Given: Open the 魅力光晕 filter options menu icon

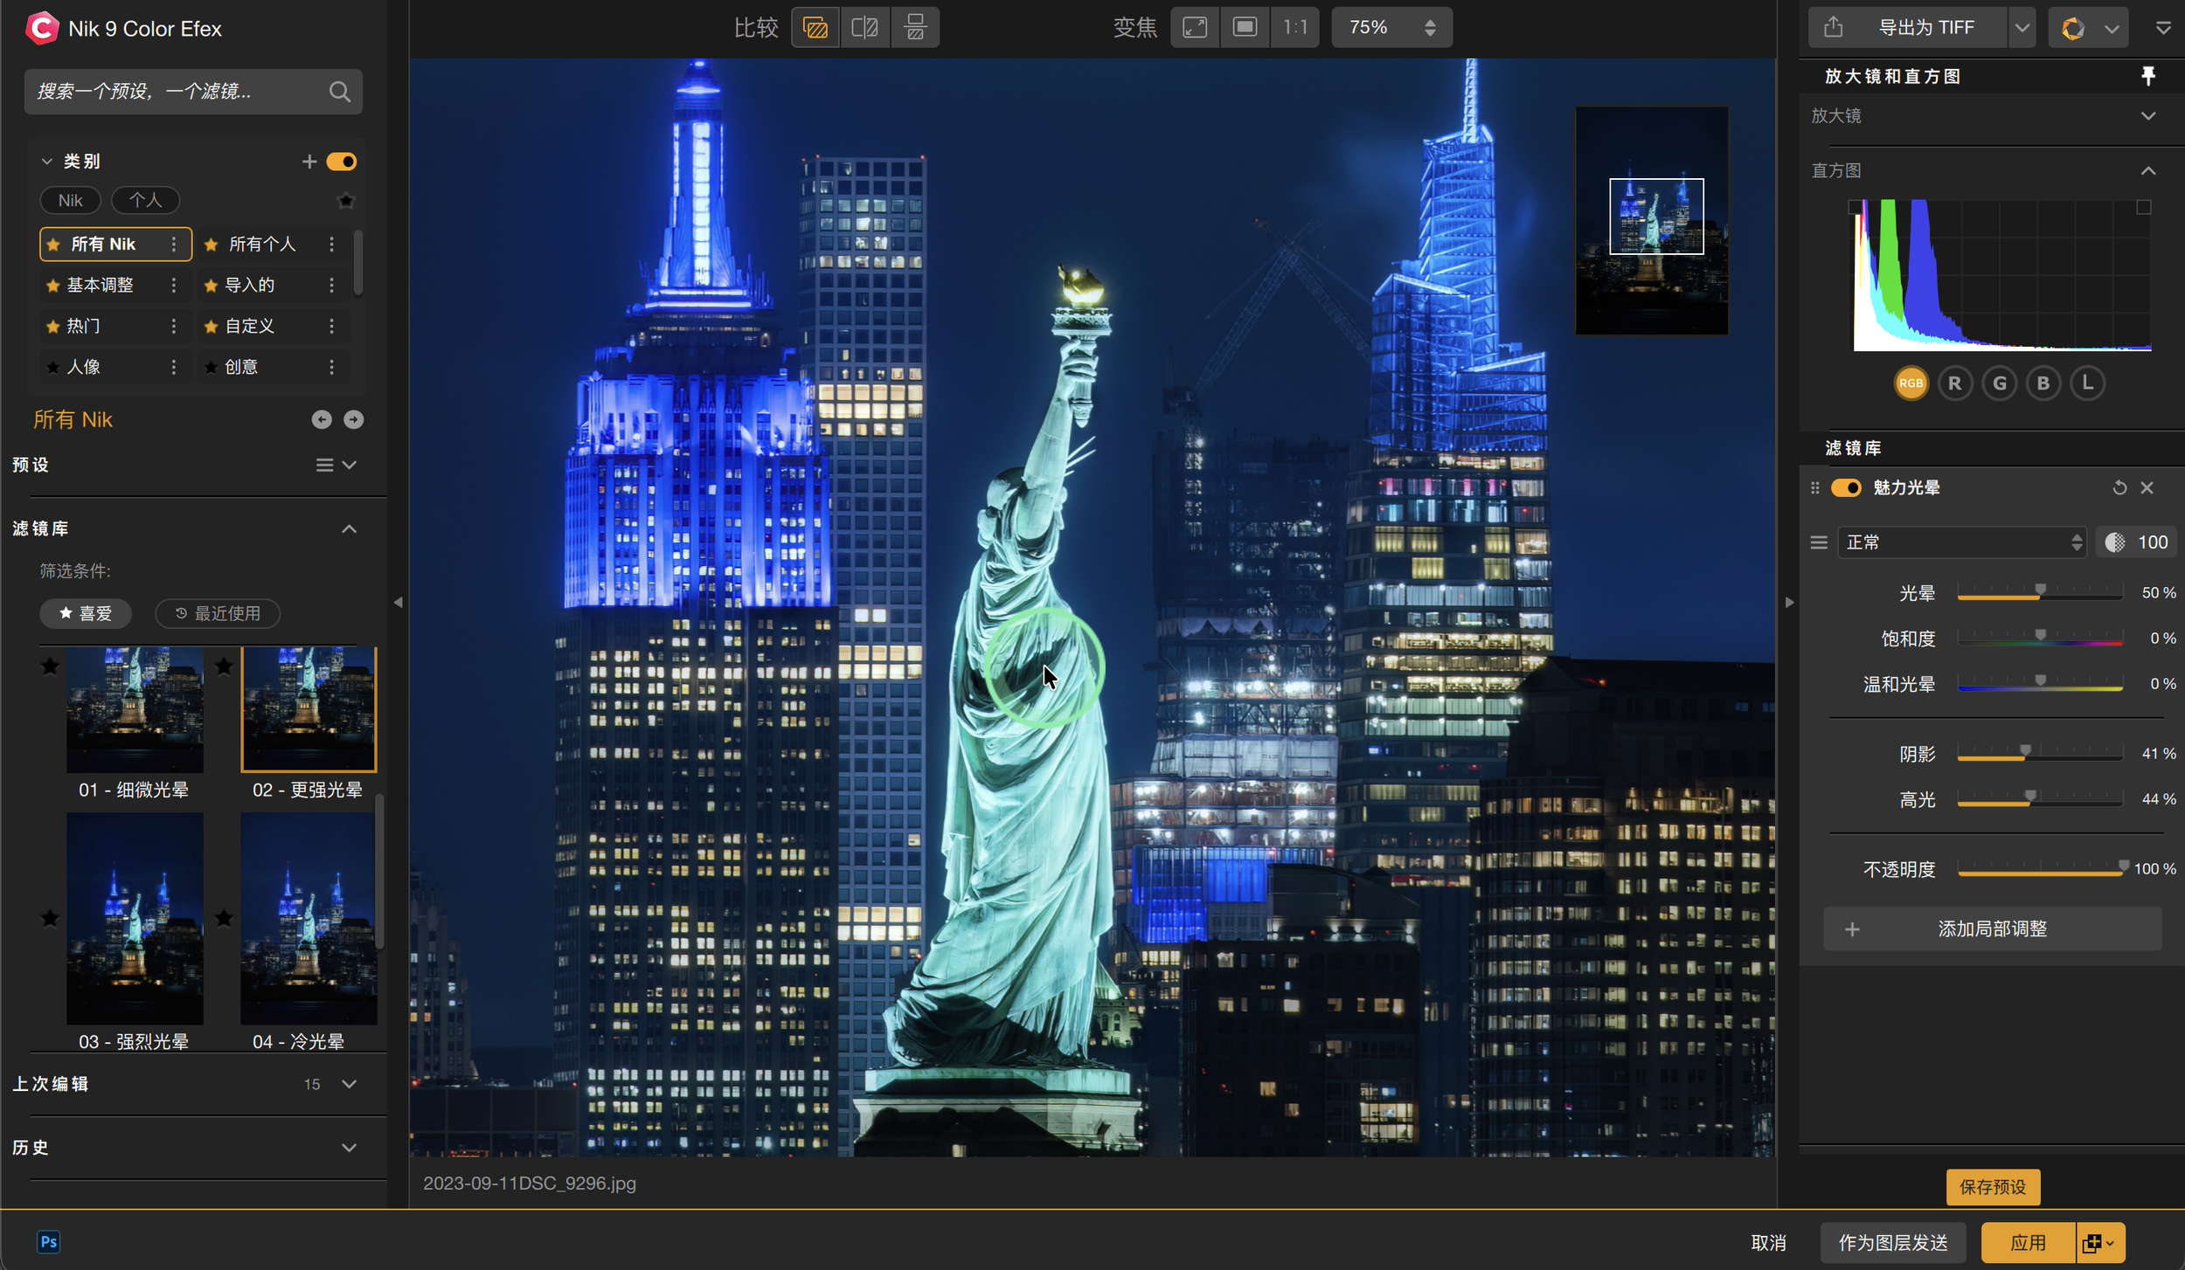Looking at the screenshot, I should pos(1819,542).
